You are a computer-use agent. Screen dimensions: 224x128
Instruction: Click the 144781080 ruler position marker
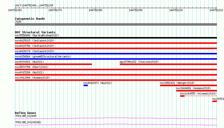95,10
